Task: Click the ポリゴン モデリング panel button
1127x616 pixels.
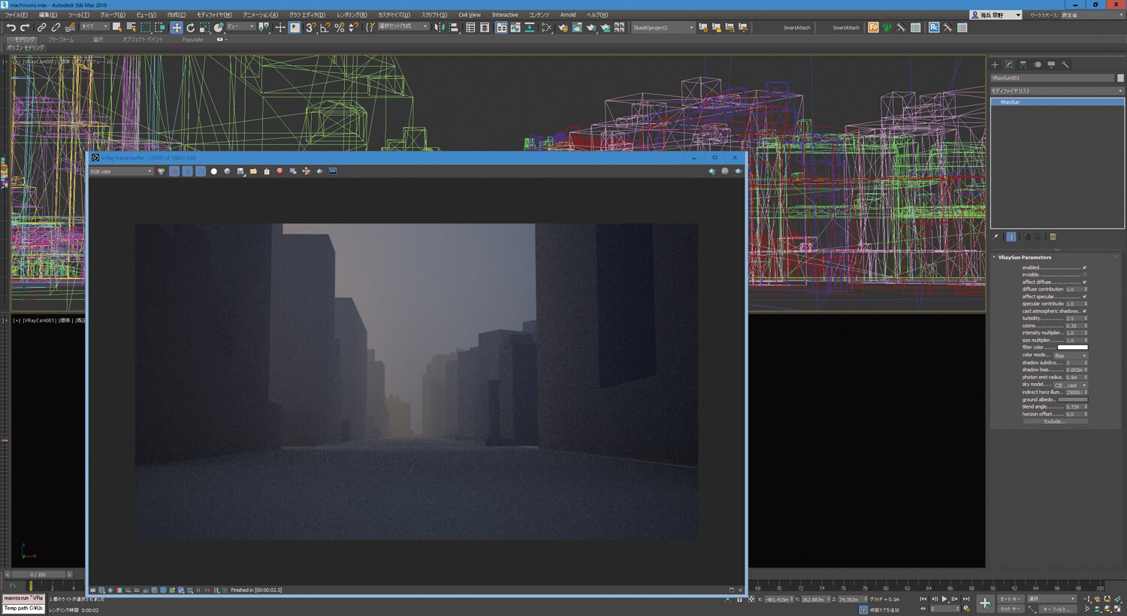Action: [26, 47]
